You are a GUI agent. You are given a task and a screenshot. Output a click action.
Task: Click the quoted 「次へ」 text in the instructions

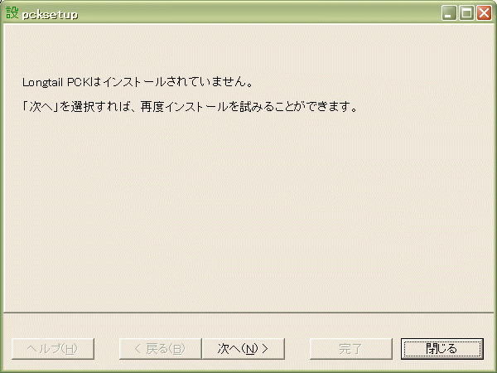[41, 107]
